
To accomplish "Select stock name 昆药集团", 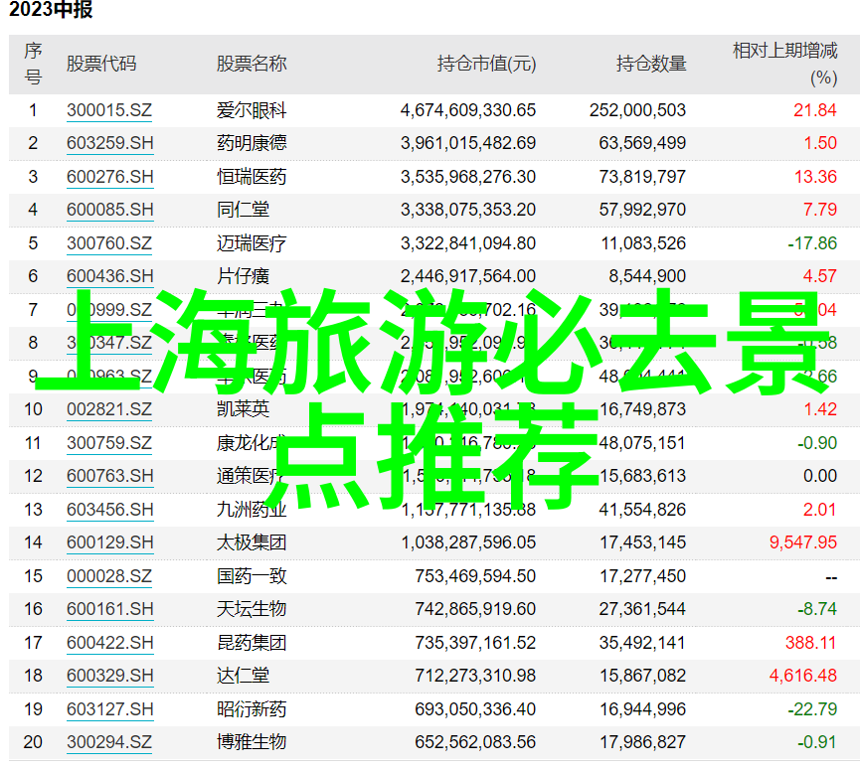I will point(252,643).
